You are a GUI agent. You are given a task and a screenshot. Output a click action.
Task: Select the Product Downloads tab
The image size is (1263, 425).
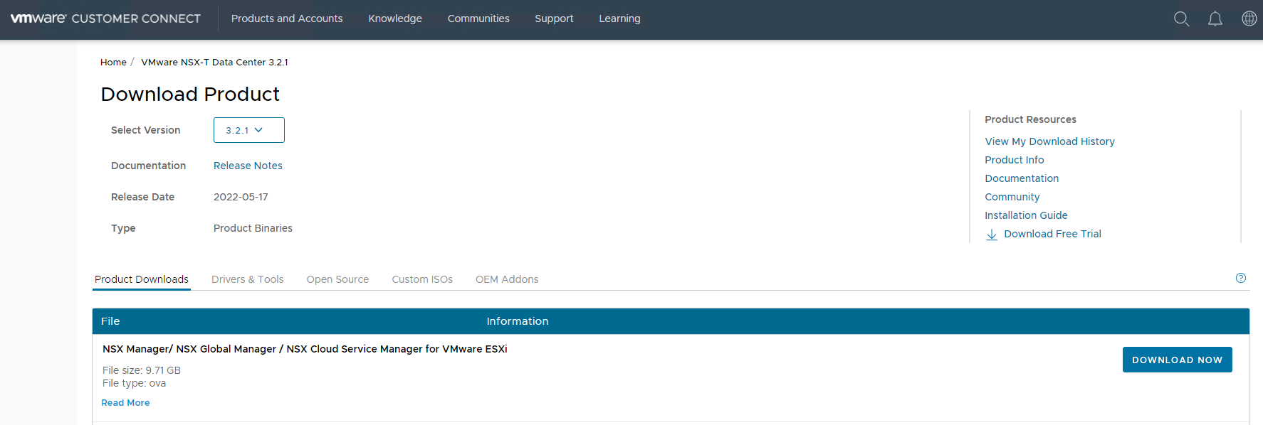[x=142, y=279]
